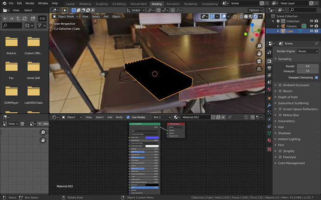
Task: Switch to the Modeling workspace tab
Action: click(85, 4)
